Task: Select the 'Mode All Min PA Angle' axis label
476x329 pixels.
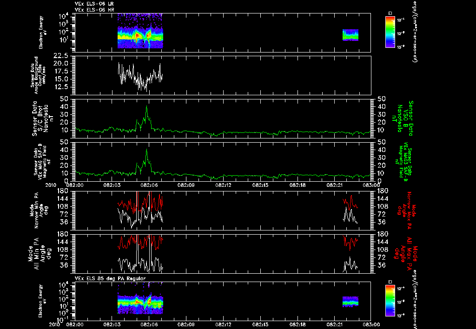Action: pos(40,253)
